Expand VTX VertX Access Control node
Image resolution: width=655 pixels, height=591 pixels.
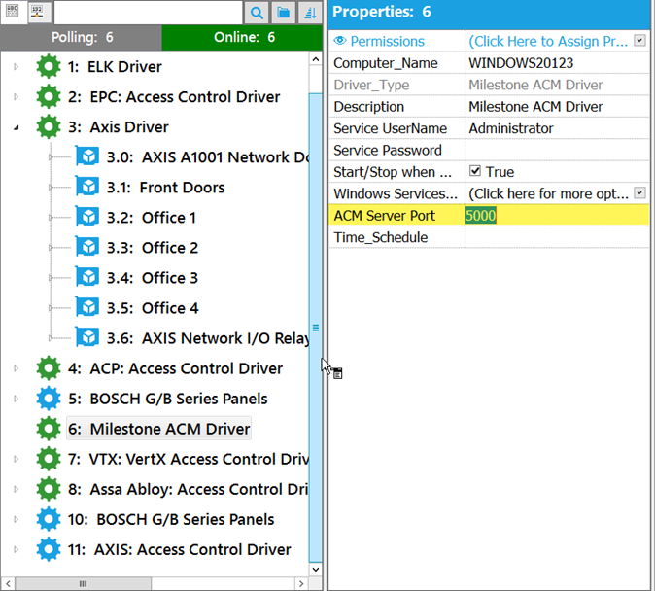click(16, 459)
